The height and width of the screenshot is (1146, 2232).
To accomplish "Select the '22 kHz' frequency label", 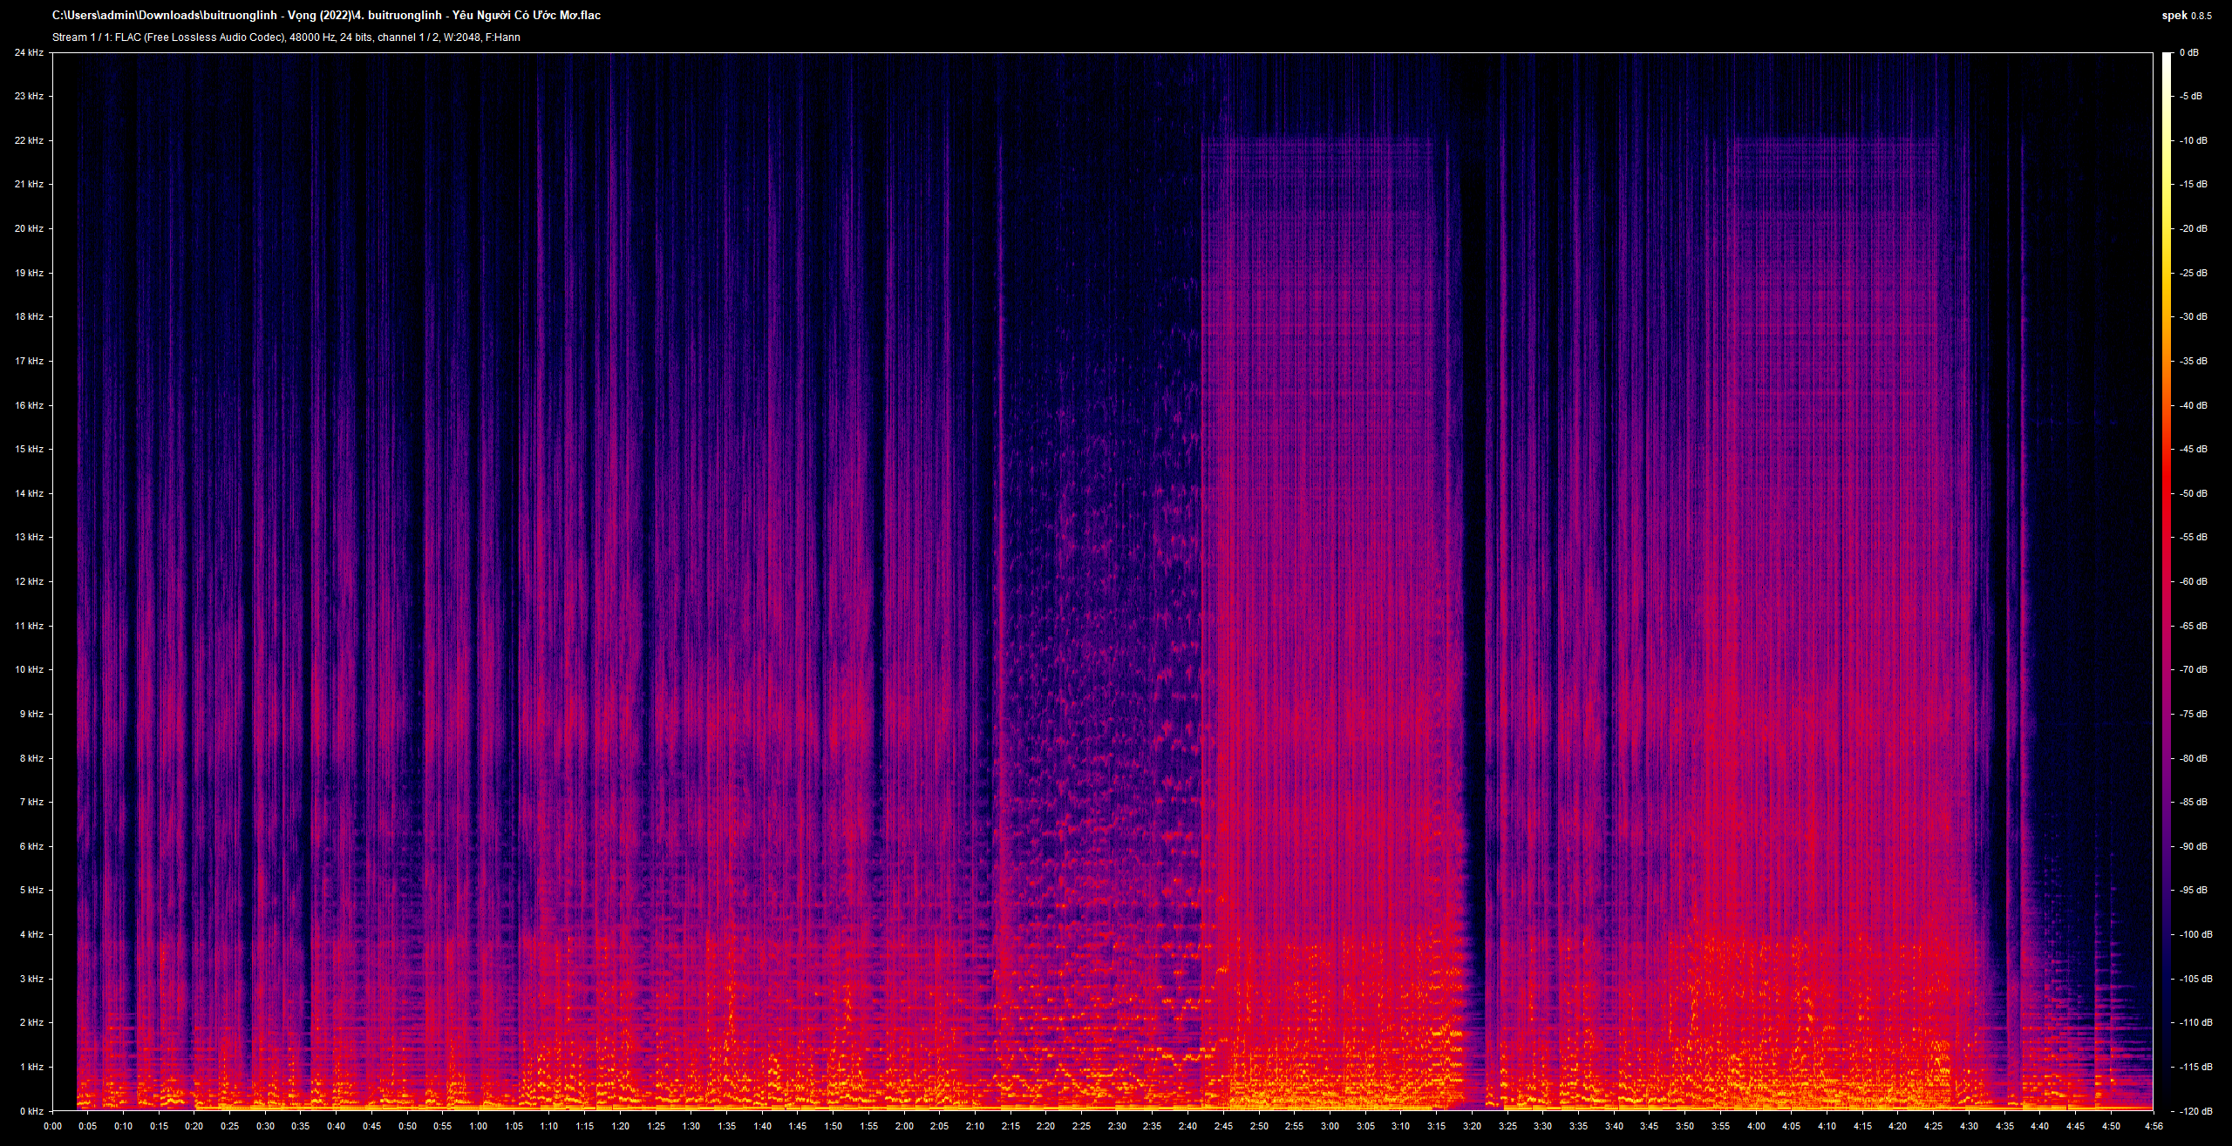I will 29,140.
